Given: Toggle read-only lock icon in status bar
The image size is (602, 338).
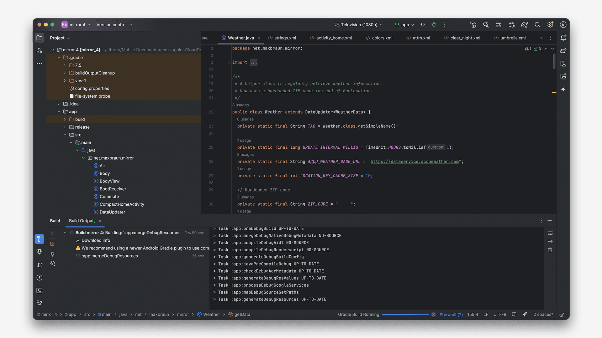Looking at the screenshot, I should (562, 315).
